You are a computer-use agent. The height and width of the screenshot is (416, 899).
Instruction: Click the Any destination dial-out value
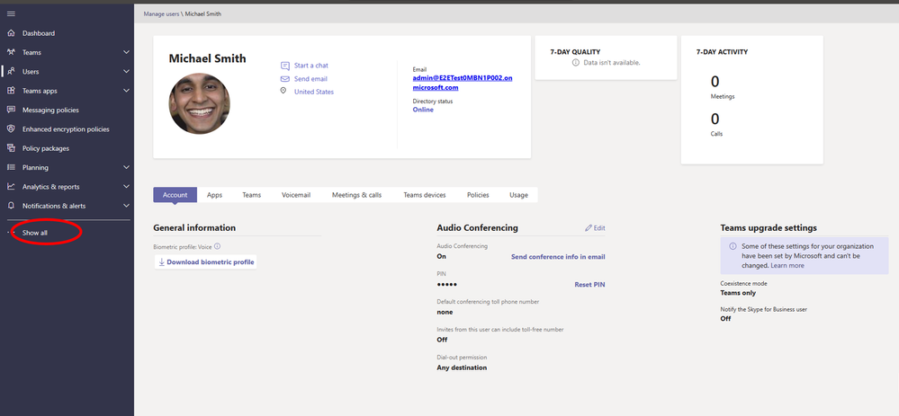(x=462, y=368)
